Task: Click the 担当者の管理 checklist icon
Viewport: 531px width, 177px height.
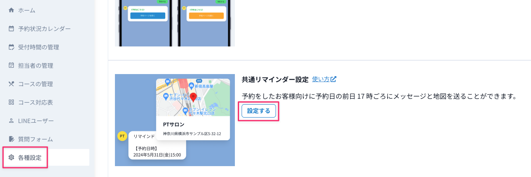Action: 11,65
